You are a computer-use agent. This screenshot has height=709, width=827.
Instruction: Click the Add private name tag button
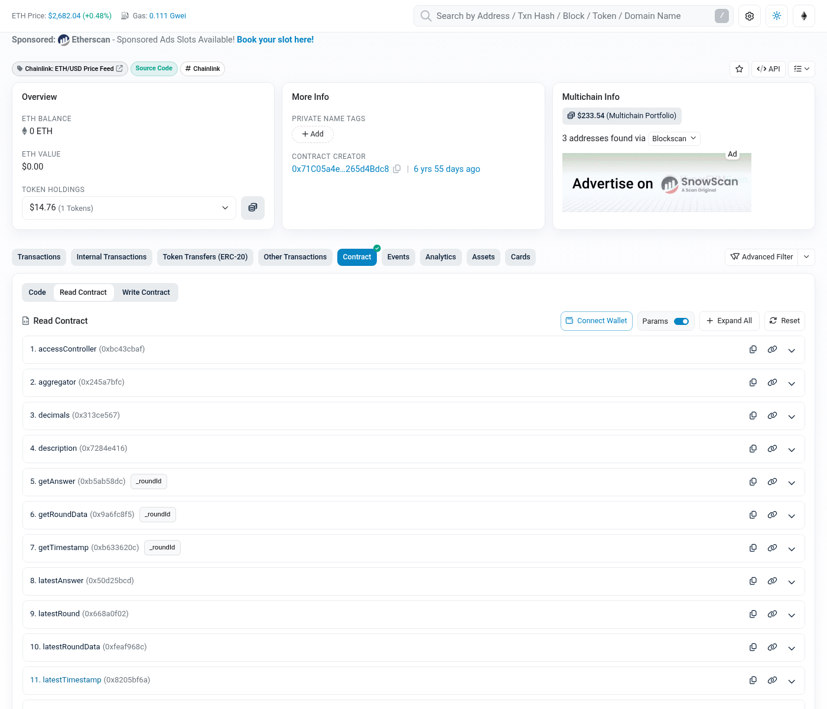point(312,134)
